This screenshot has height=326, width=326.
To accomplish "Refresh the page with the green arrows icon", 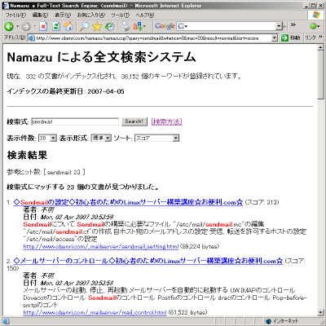I will [56, 26].
